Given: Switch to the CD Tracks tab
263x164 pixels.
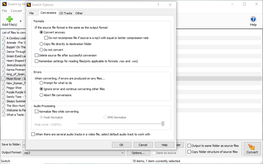Looking at the screenshot, I should [66, 13].
